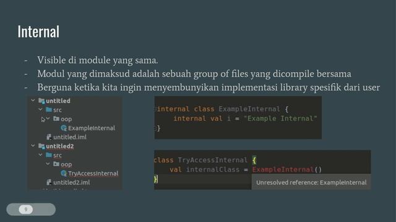Click the internalClass variable name in code
This screenshot has width=396, height=222.
(x=213, y=170)
